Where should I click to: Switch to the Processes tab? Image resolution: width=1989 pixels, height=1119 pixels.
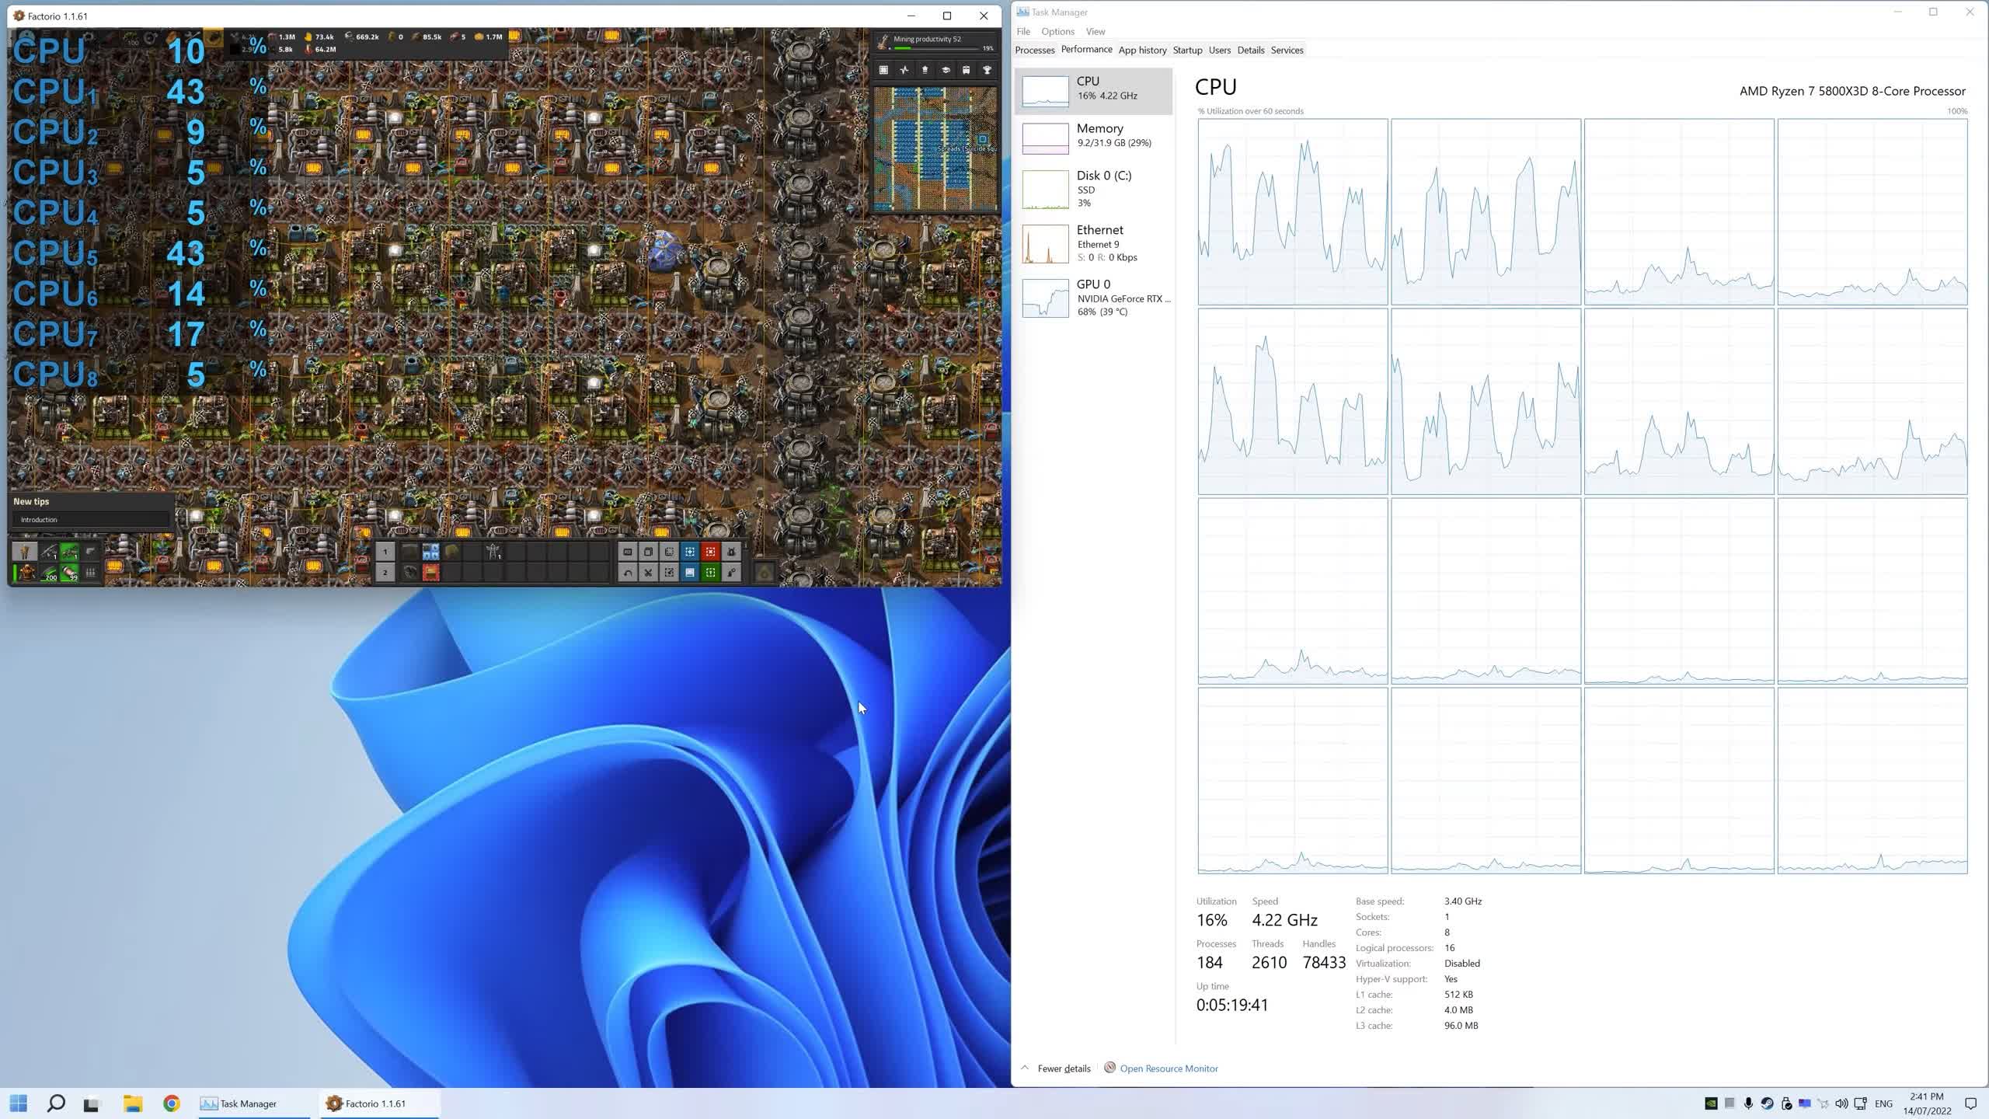click(1035, 50)
